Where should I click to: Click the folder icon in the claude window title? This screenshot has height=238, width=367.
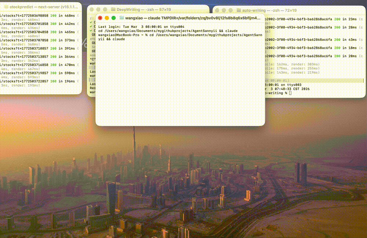121,18
